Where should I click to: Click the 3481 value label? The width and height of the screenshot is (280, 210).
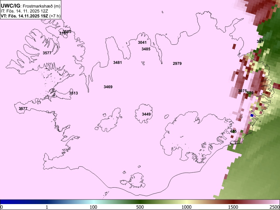[118, 63]
